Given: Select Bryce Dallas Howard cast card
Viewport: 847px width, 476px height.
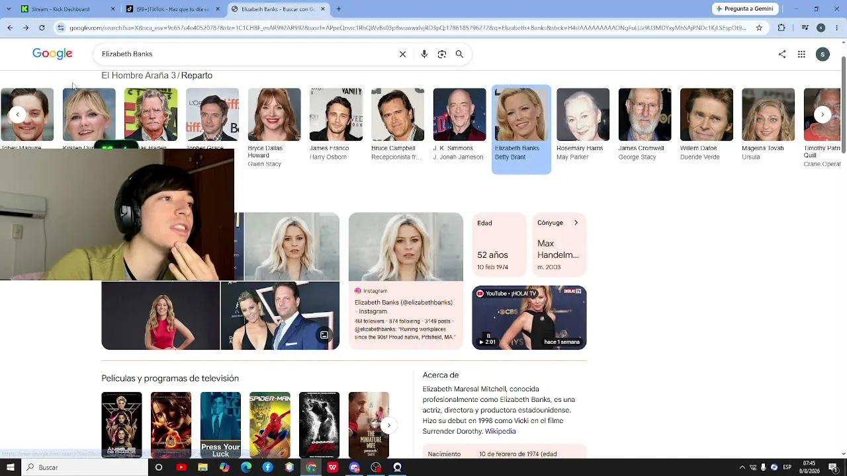Looking at the screenshot, I should [x=274, y=128].
